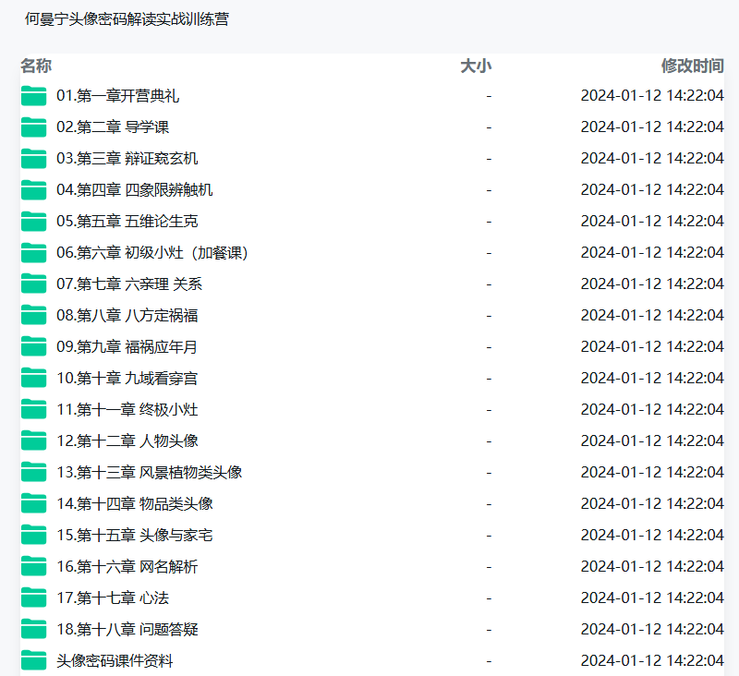Click the modified time of 05.第五章 五维论生克
The width and height of the screenshot is (739, 676).
click(x=652, y=222)
